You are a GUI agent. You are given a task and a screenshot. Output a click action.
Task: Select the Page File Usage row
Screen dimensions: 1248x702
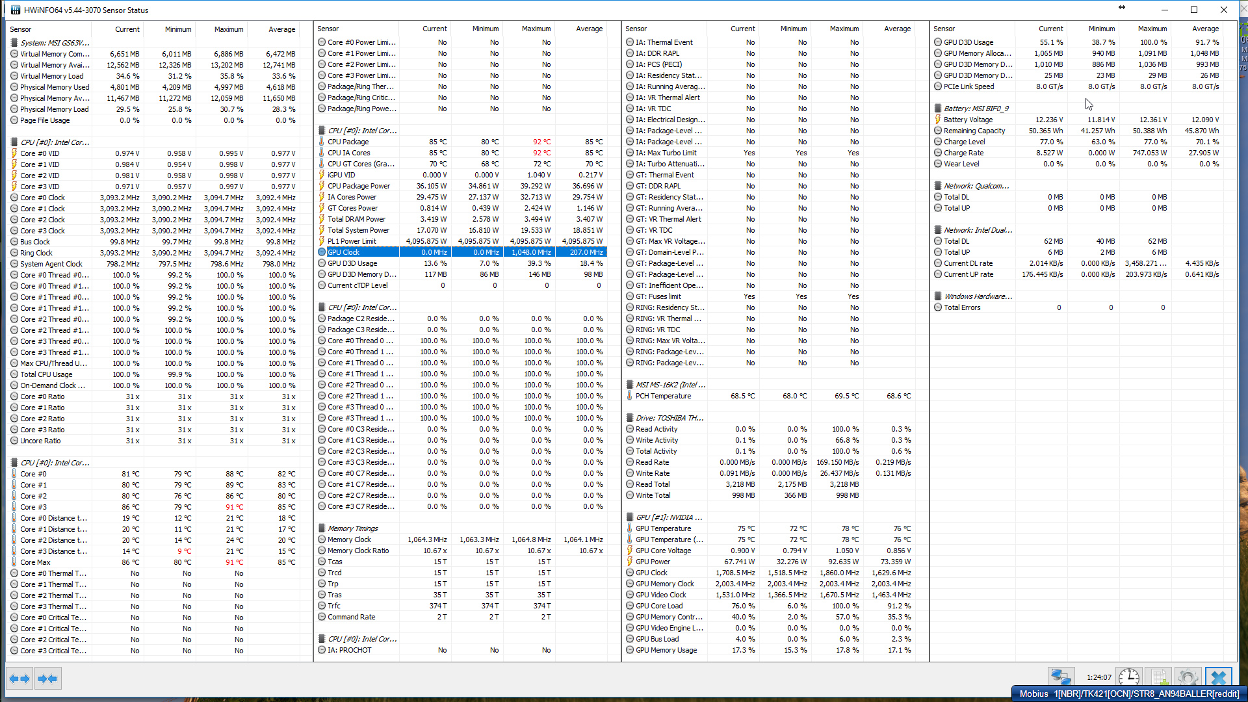(x=154, y=120)
